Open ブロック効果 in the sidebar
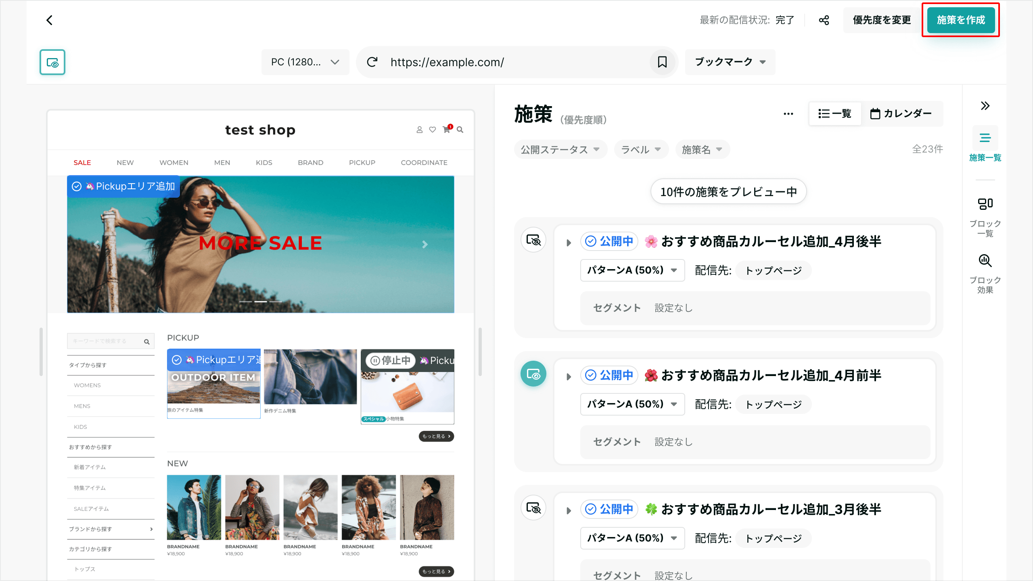The image size is (1033, 581). click(985, 274)
